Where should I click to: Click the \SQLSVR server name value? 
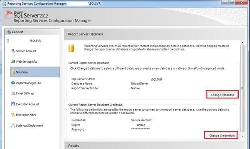click(157, 79)
